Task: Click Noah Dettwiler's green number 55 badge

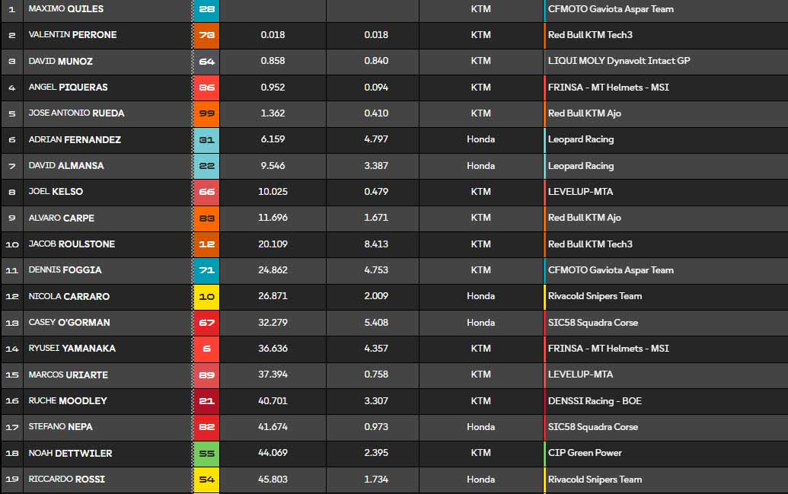Action: click(206, 453)
